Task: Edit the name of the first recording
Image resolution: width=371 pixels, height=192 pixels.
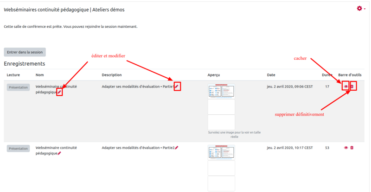Action: click(59, 92)
